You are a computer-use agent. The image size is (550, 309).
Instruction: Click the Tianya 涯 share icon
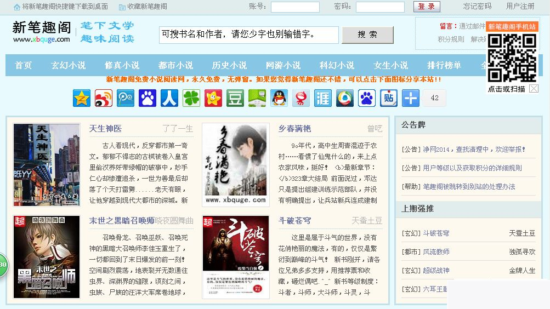pos(323,98)
